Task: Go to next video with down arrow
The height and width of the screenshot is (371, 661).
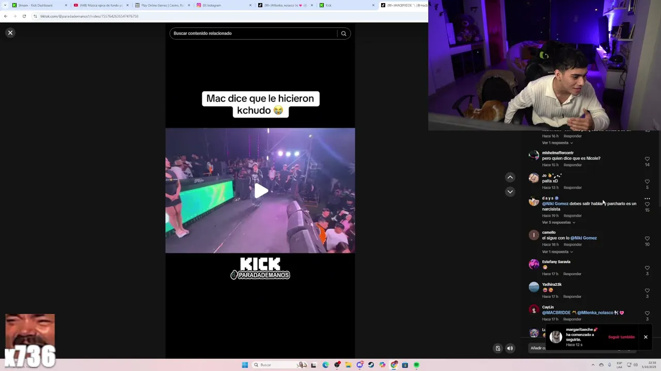Action: [x=510, y=192]
